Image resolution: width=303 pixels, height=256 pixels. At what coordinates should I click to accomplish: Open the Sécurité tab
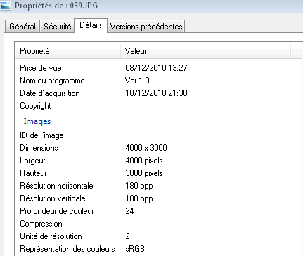(x=57, y=26)
